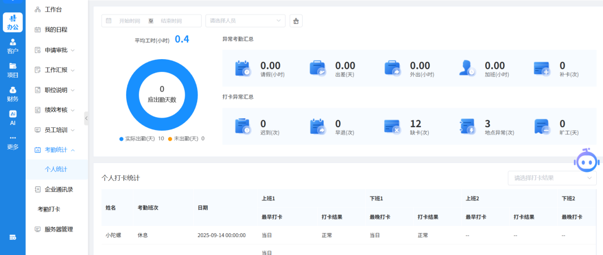Click the 工作台 sidebar icon

tap(38, 9)
